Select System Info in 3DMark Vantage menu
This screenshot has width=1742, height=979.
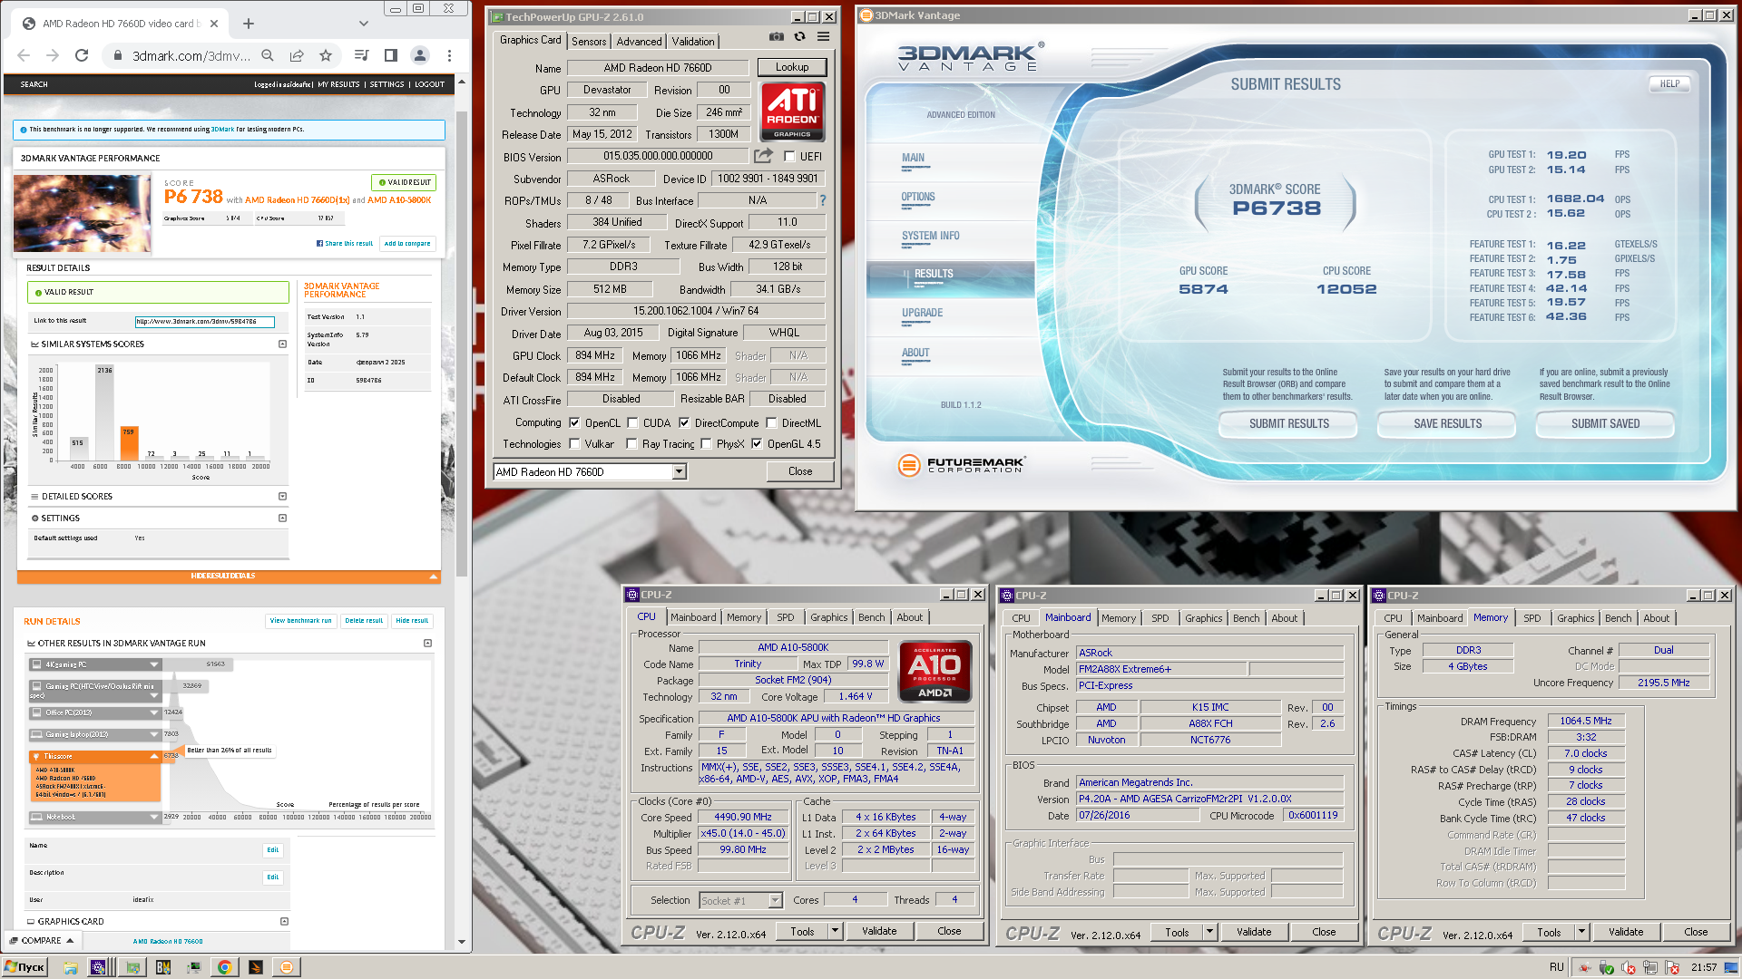(x=930, y=236)
